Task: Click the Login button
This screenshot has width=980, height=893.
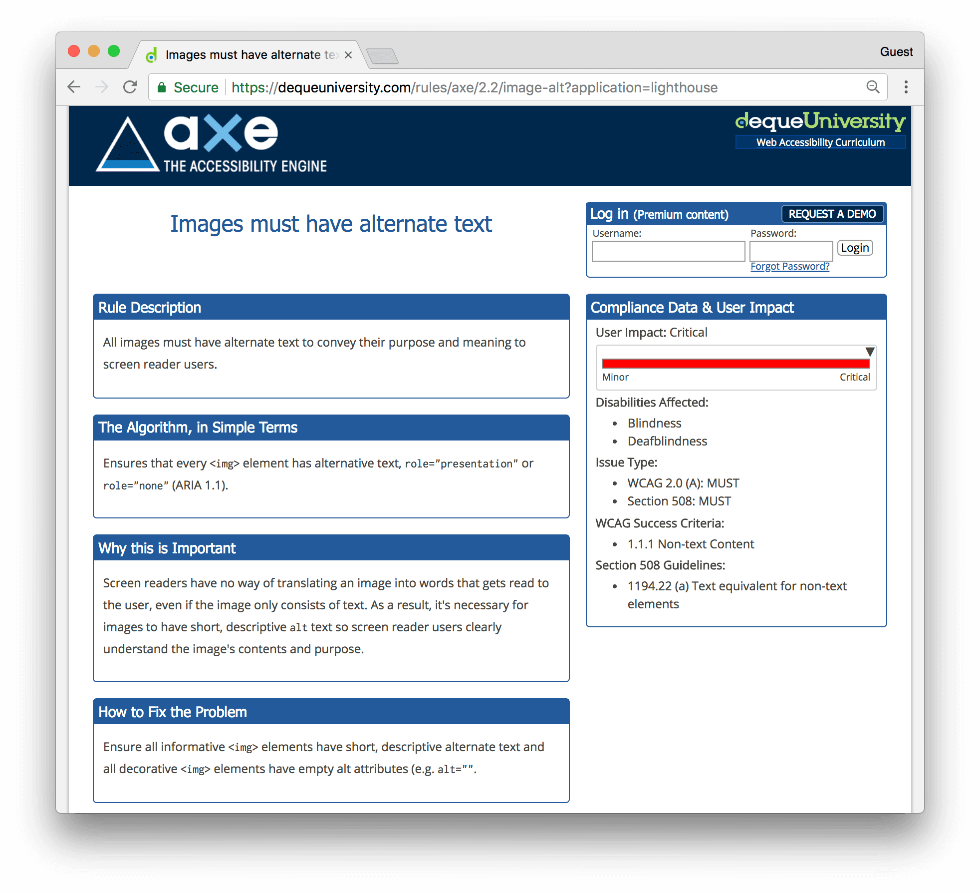Action: point(855,248)
